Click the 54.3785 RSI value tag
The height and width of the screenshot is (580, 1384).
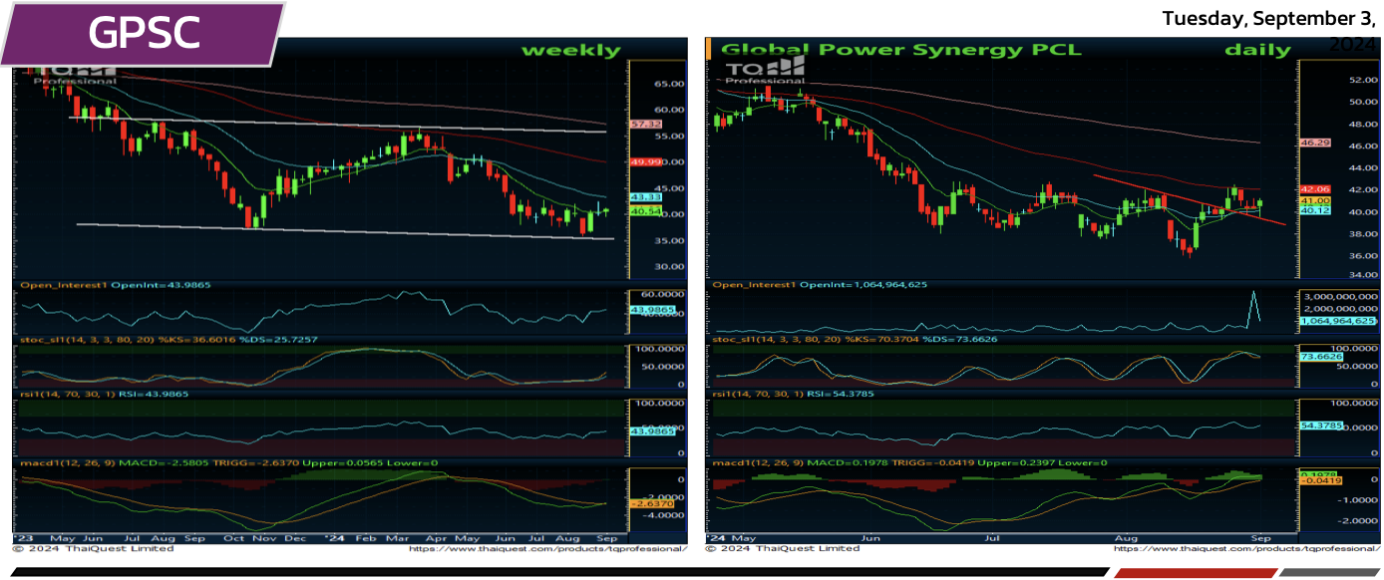pos(1323,426)
